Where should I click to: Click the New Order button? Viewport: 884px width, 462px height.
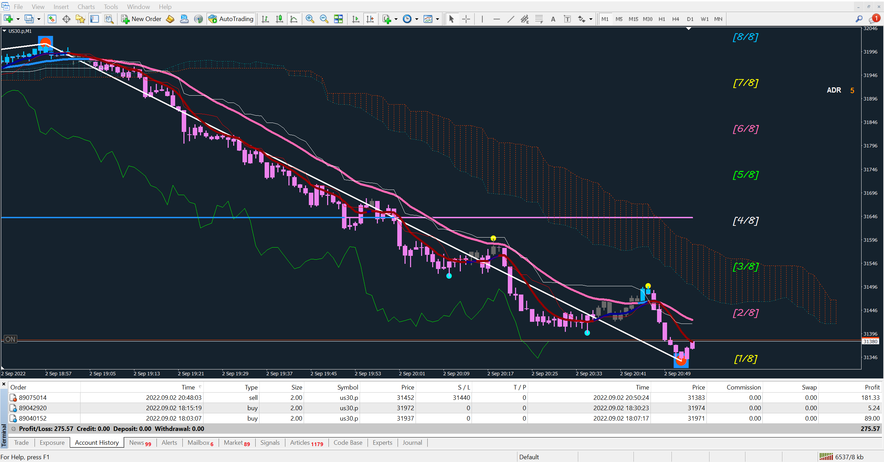(142, 19)
